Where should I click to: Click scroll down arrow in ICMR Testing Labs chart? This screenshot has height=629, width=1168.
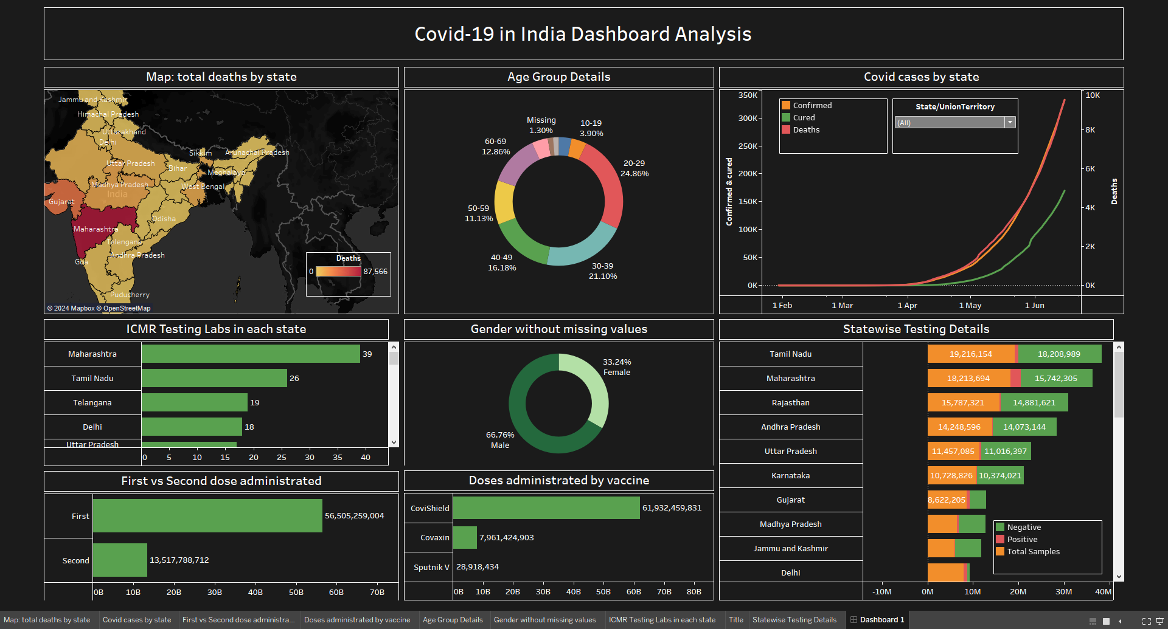click(394, 442)
